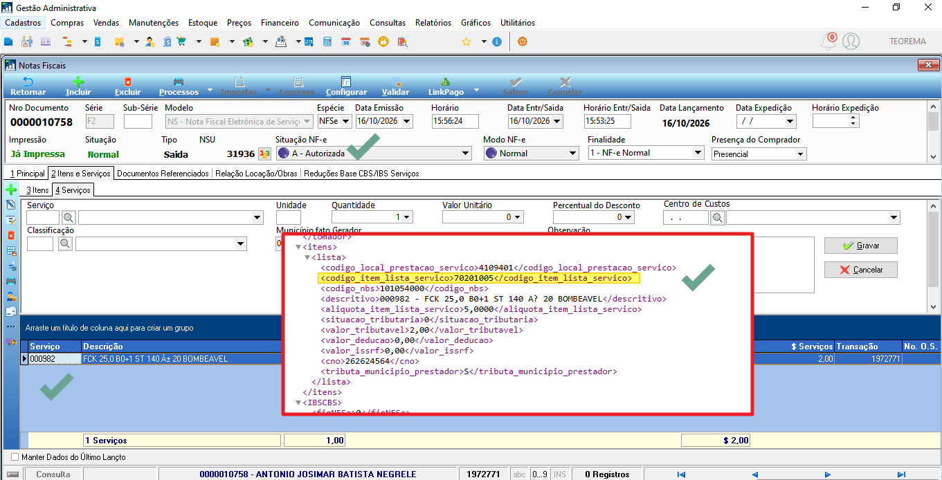Click the orange power icon
This screenshot has width=942, height=480.
[523, 41]
